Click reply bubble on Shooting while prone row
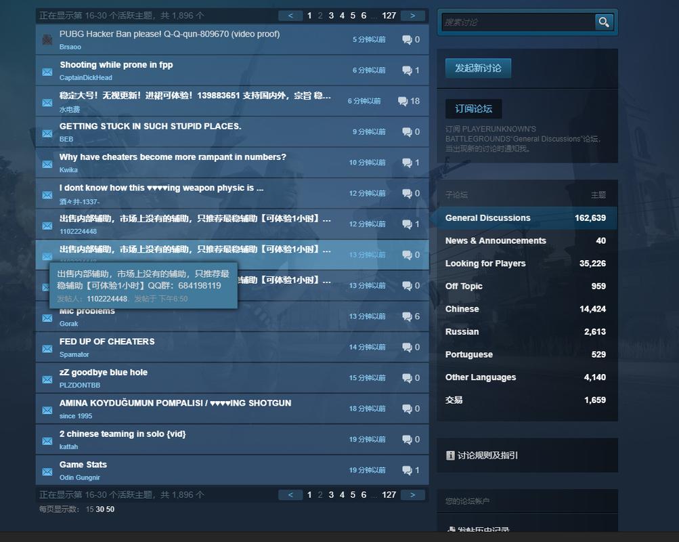Viewport: 679px width, 542px height. click(x=407, y=70)
